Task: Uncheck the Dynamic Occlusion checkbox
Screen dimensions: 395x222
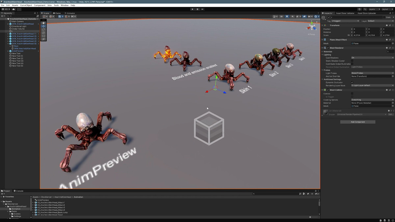Action: pyautogui.click(x=352, y=82)
